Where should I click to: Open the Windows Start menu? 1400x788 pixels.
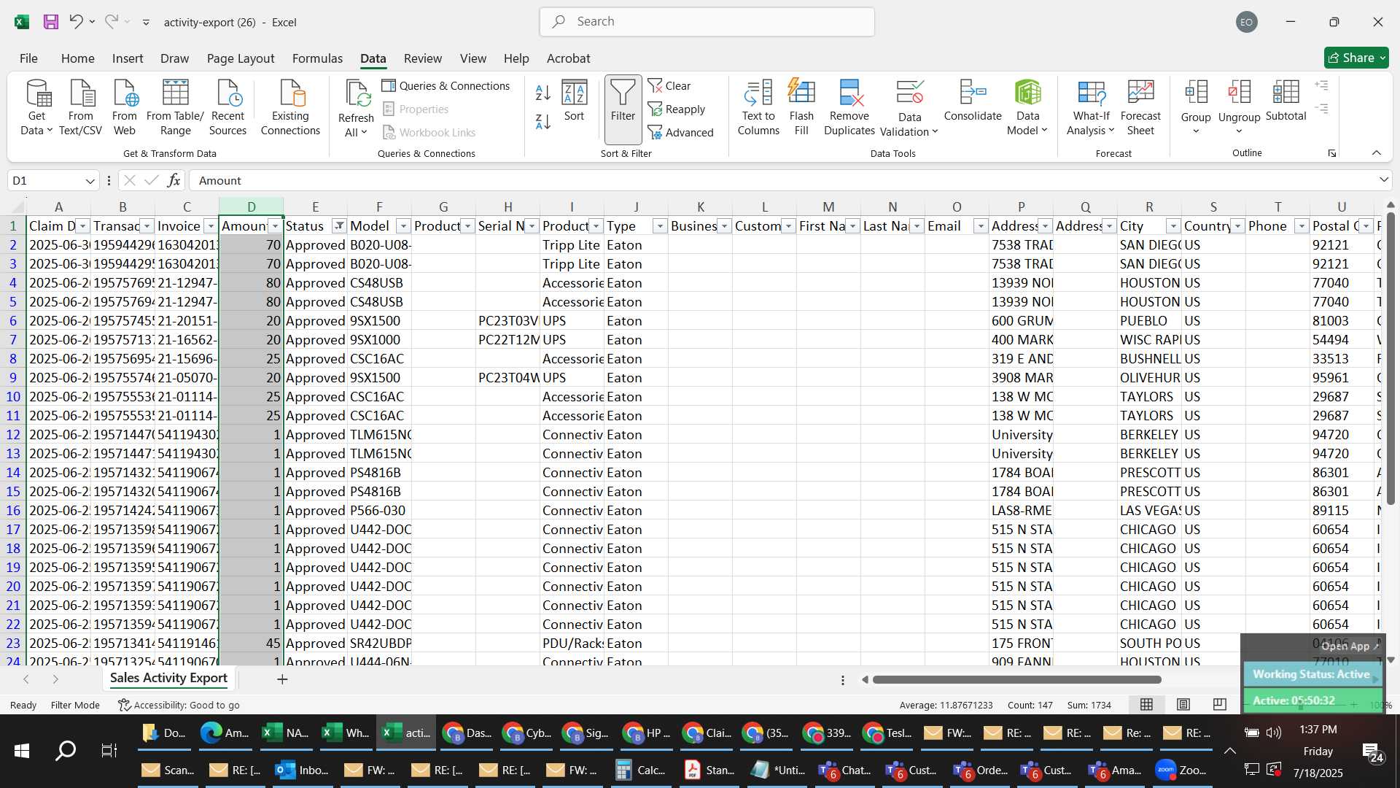tap(21, 751)
